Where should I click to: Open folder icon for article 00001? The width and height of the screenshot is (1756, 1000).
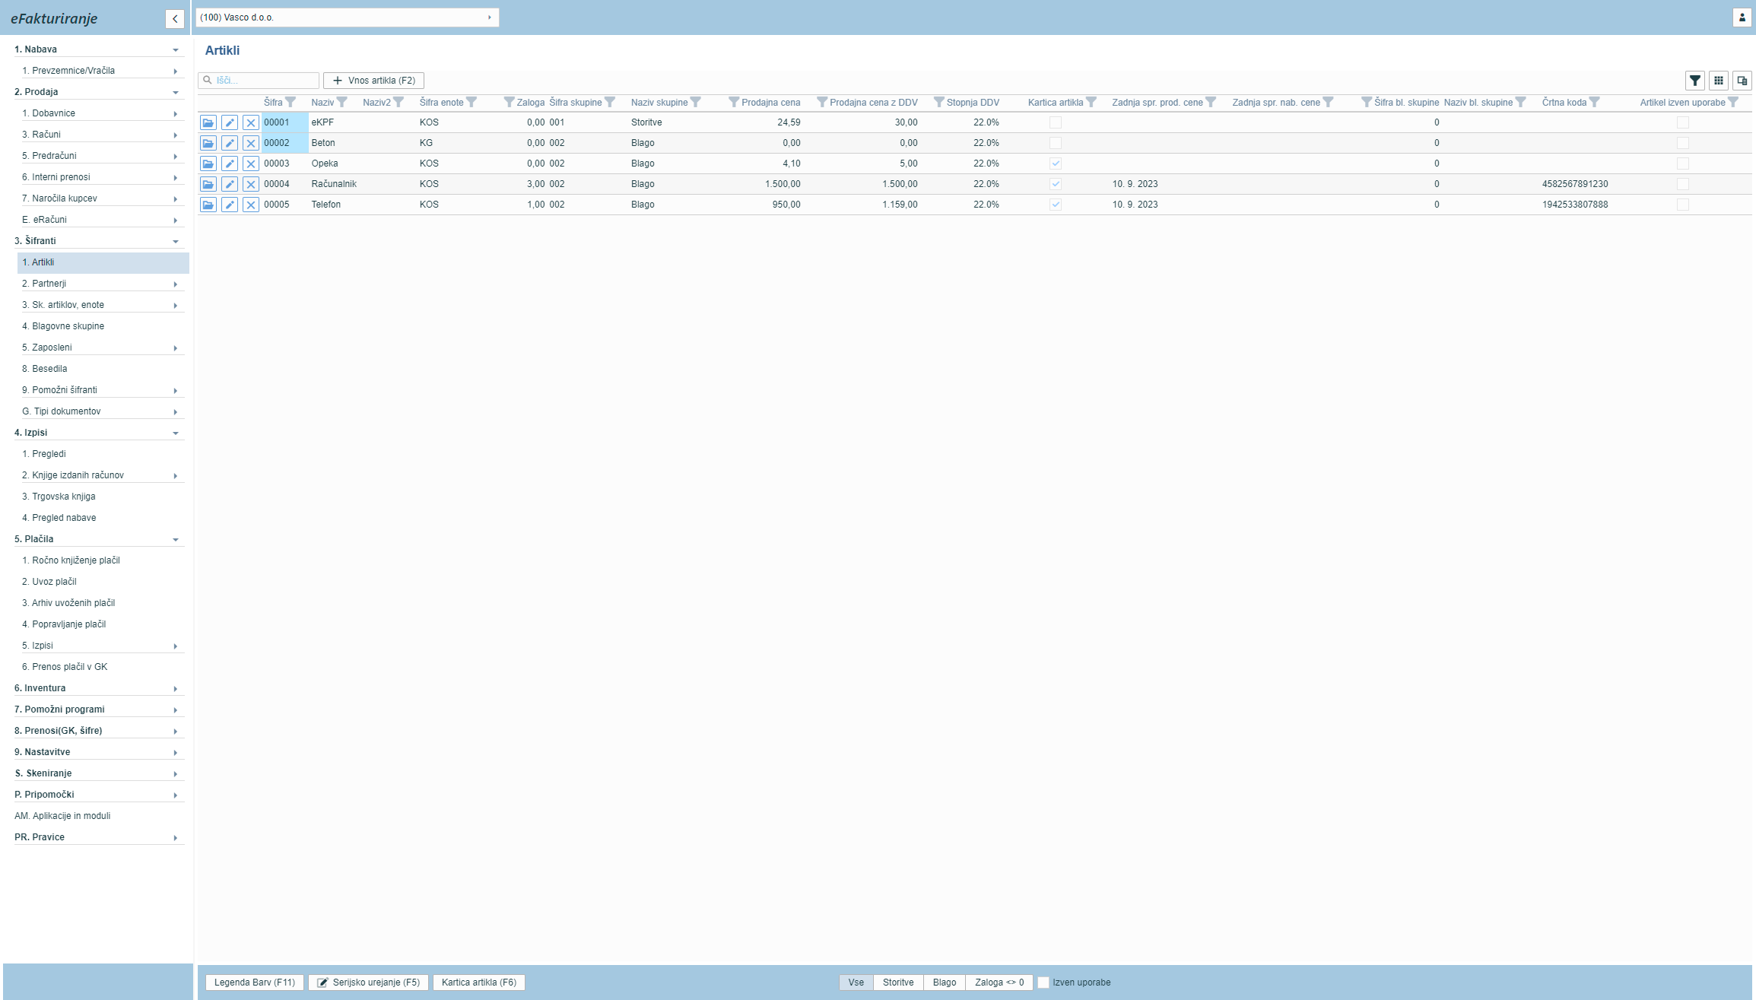(x=208, y=122)
